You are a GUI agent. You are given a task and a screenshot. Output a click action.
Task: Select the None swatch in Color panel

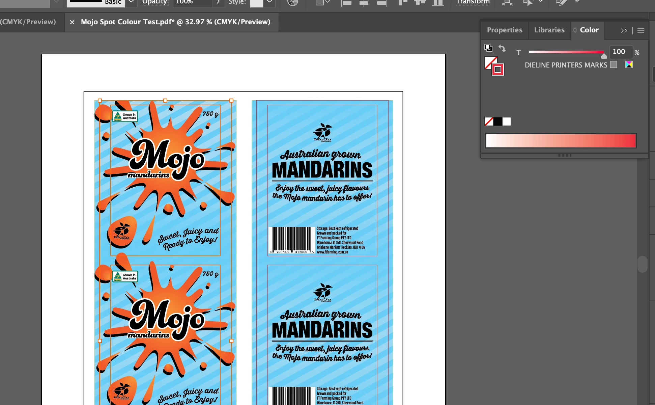coord(489,122)
